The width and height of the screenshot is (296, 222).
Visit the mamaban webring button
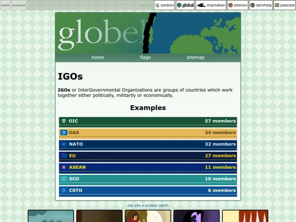point(211,5)
